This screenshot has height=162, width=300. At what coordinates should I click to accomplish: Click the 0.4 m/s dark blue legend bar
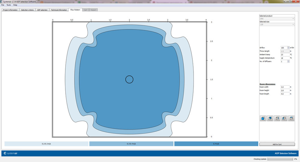click(216, 144)
